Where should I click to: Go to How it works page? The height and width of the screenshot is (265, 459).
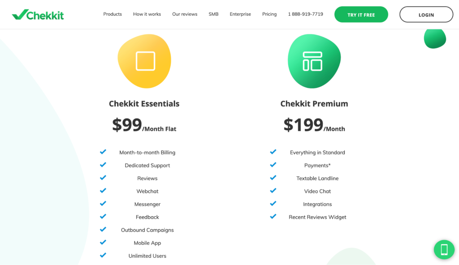click(147, 14)
